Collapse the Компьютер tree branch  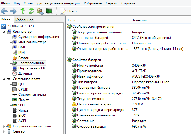4,32
